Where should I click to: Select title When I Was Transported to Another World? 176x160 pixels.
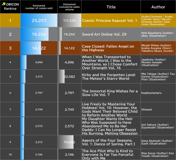(110, 62)
